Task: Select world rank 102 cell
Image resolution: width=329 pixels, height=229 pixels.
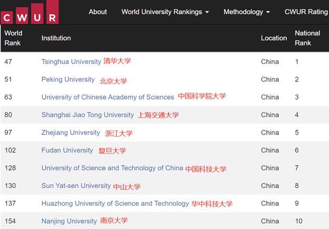Action: (x=10, y=150)
